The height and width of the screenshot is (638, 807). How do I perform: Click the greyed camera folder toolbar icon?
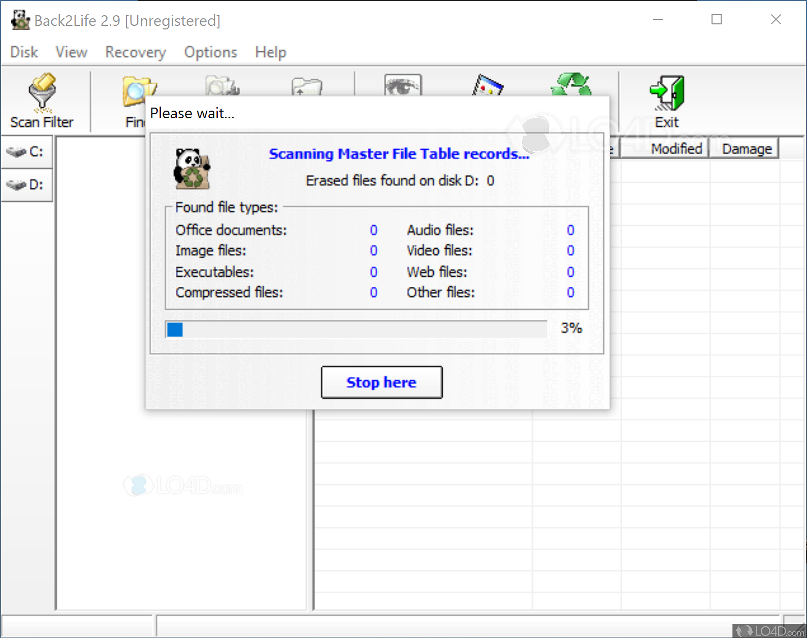click(222, 86)
